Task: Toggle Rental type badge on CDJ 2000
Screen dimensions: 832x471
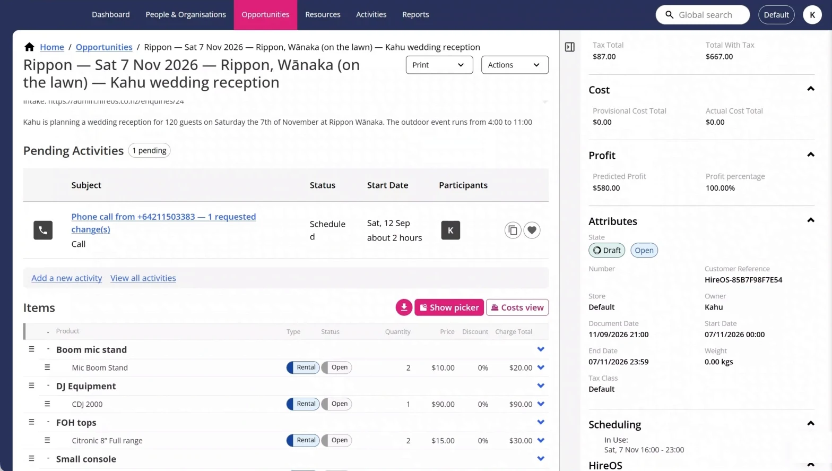Action: [303, 404]
